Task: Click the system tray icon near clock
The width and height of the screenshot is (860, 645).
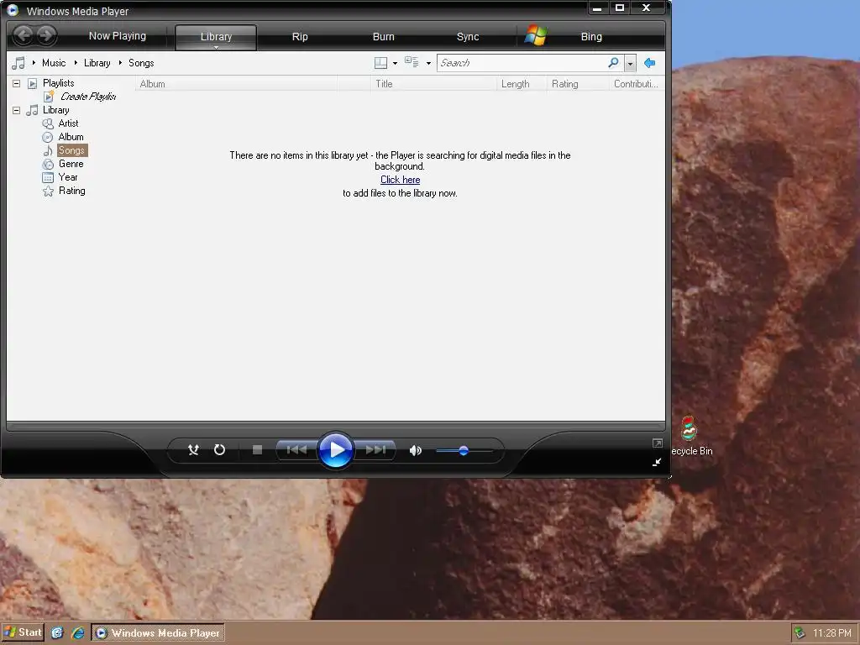Action: [800, 633]
